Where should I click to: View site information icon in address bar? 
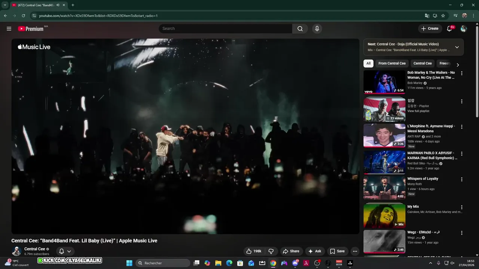click(34, 16)
